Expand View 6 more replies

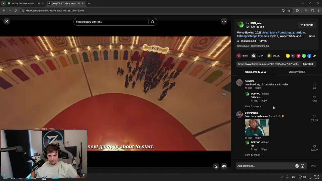(253, 106)
